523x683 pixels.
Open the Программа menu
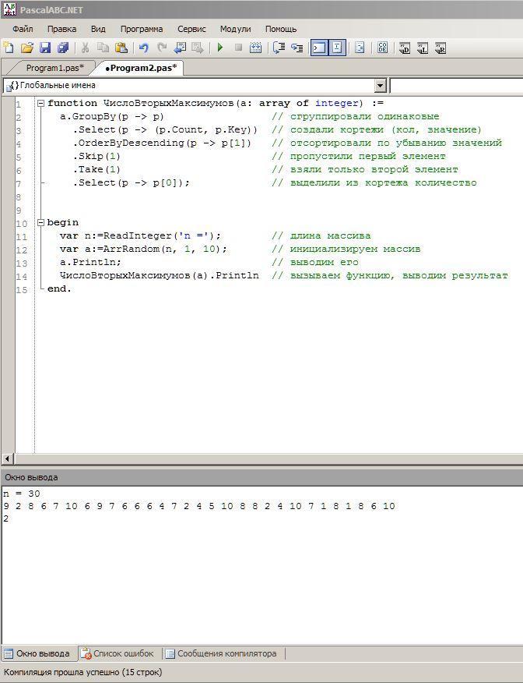(x=142, y=29)
